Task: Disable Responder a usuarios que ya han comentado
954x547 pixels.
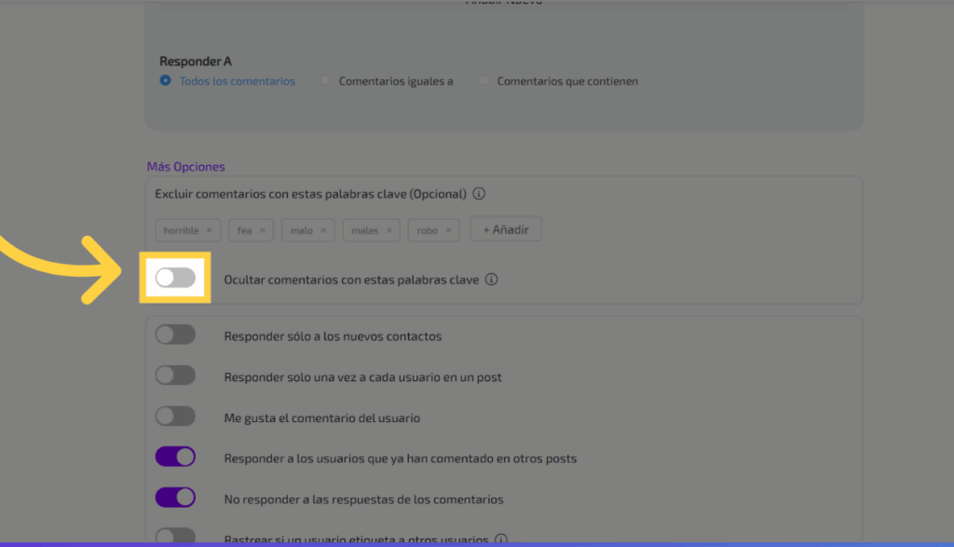Action: click(x=175, y=458)
